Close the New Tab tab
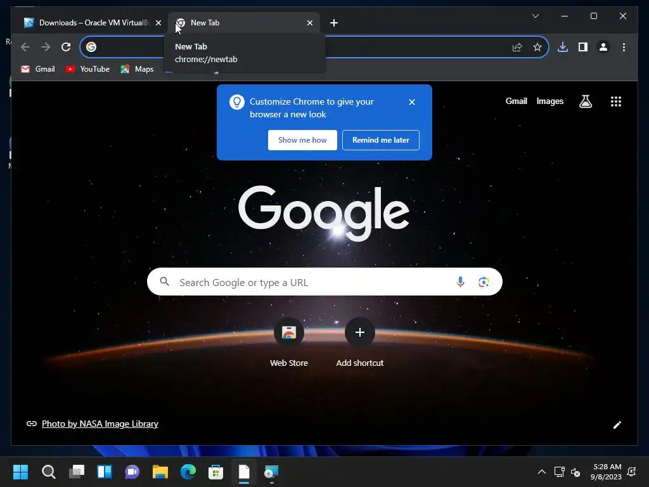The image size is (649, 487). [x=309, y=23]
